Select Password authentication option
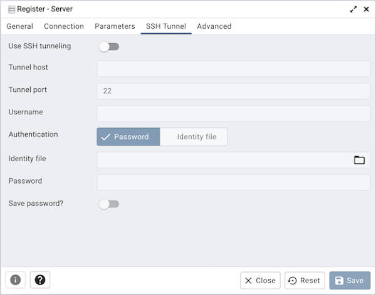 (x=128, y=137)
